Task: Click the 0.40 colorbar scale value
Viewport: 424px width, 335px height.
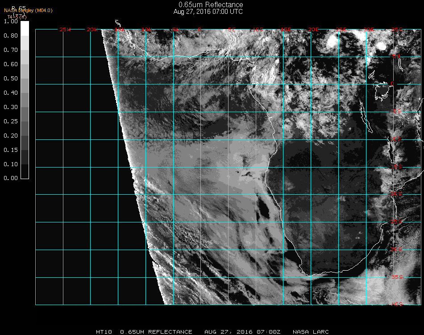Action: coord(11,93)
